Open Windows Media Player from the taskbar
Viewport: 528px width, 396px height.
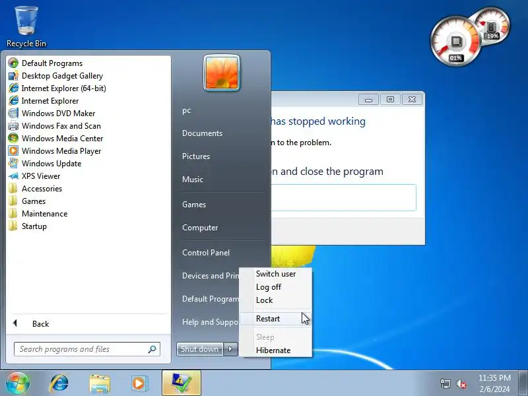[139, 383]
